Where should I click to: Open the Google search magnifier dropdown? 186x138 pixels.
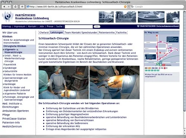click(132, 7)
